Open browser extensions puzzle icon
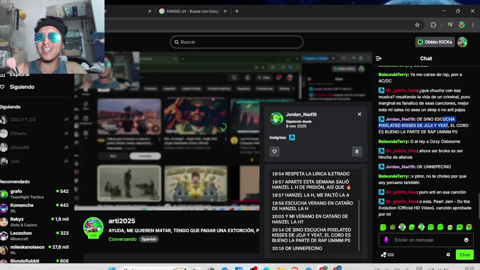The image size is (480, 270). click(x=433, y=25)
